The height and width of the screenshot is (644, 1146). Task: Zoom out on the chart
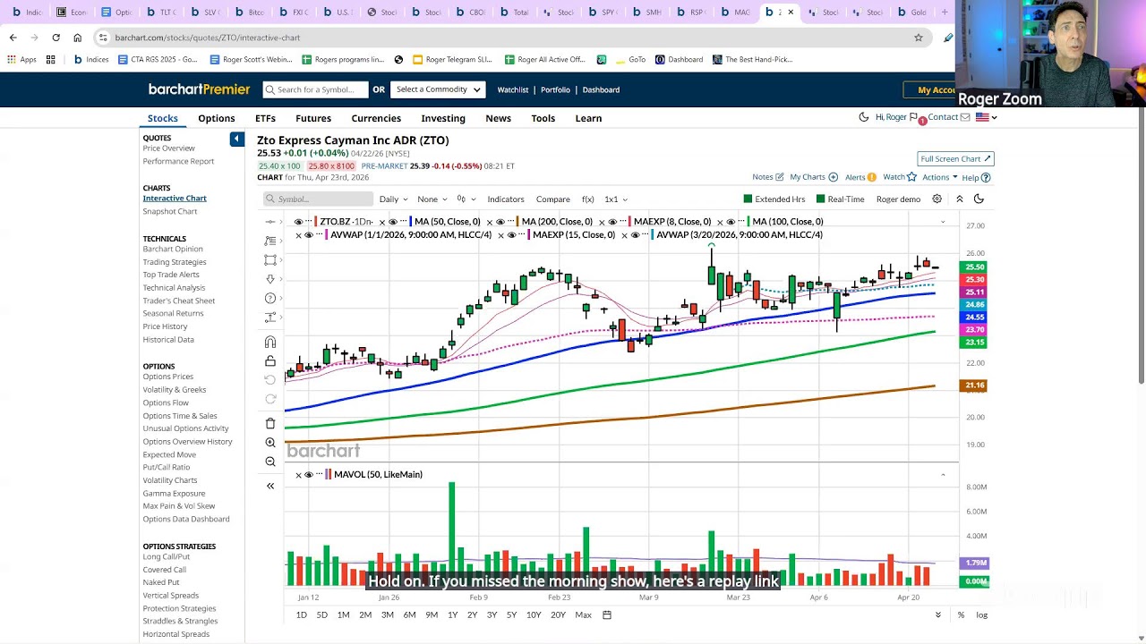270,462
